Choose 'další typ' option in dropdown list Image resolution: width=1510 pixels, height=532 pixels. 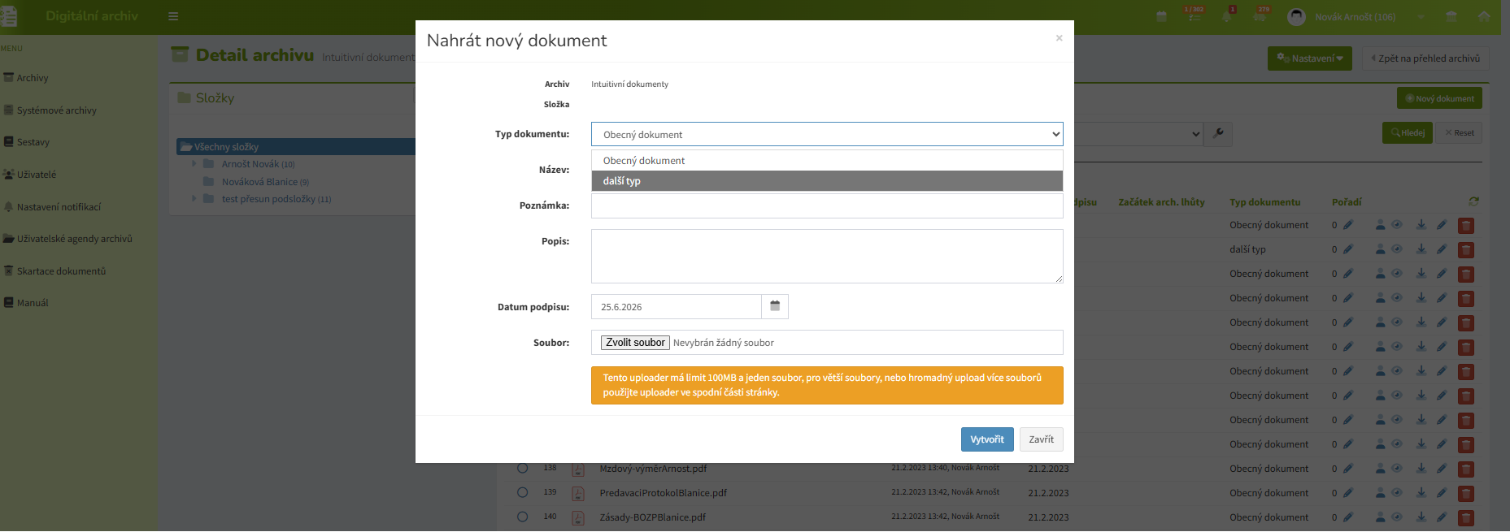point(827,181)
